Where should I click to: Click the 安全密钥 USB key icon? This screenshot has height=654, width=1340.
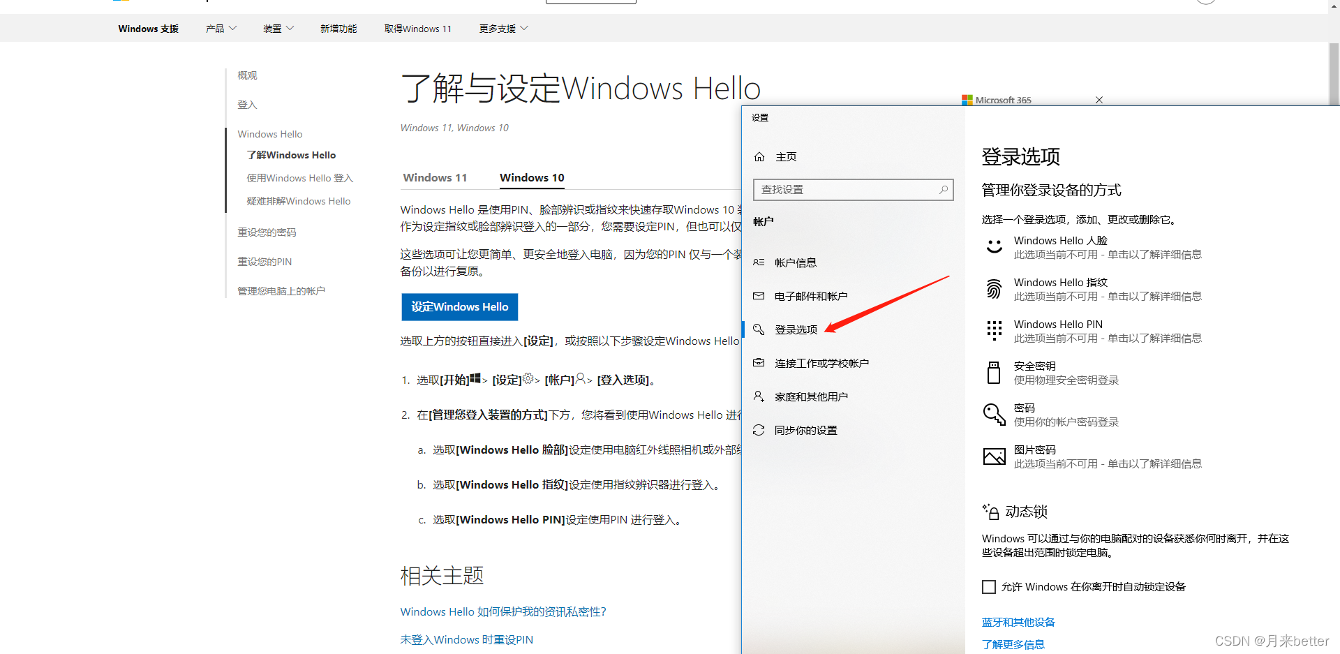994,373
